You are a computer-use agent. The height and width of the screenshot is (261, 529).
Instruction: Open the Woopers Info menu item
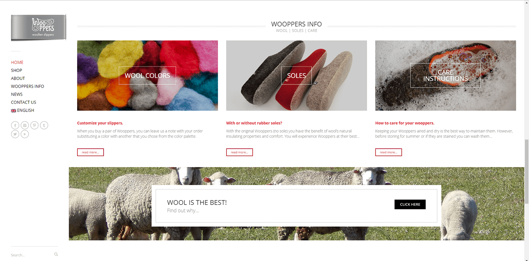(28, 87)
